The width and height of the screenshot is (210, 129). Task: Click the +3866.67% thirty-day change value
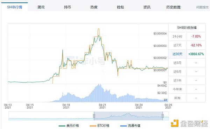tap(196, 54)
